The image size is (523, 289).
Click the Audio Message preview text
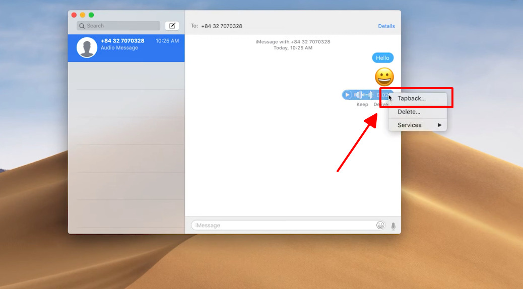coord(119,48)
